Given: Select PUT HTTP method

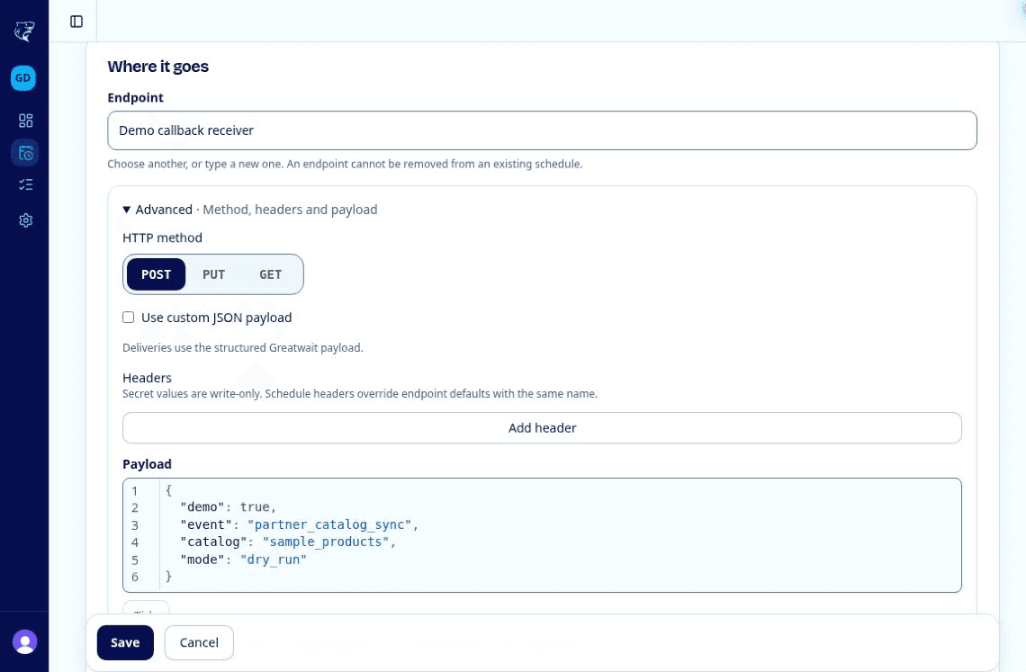Looking at the screenshot, I should pos(214,274).
